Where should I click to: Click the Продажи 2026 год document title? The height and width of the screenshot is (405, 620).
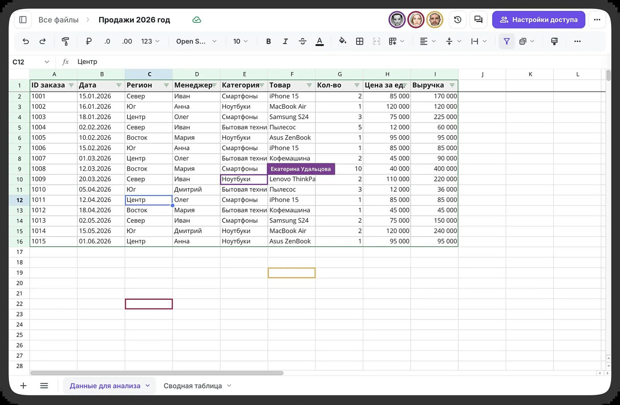click(134, 20)
